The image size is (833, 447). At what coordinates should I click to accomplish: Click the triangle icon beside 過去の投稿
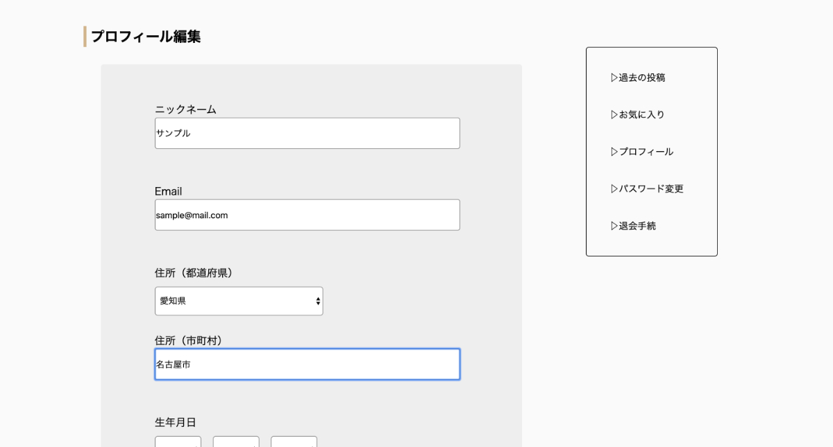point(614,78)
